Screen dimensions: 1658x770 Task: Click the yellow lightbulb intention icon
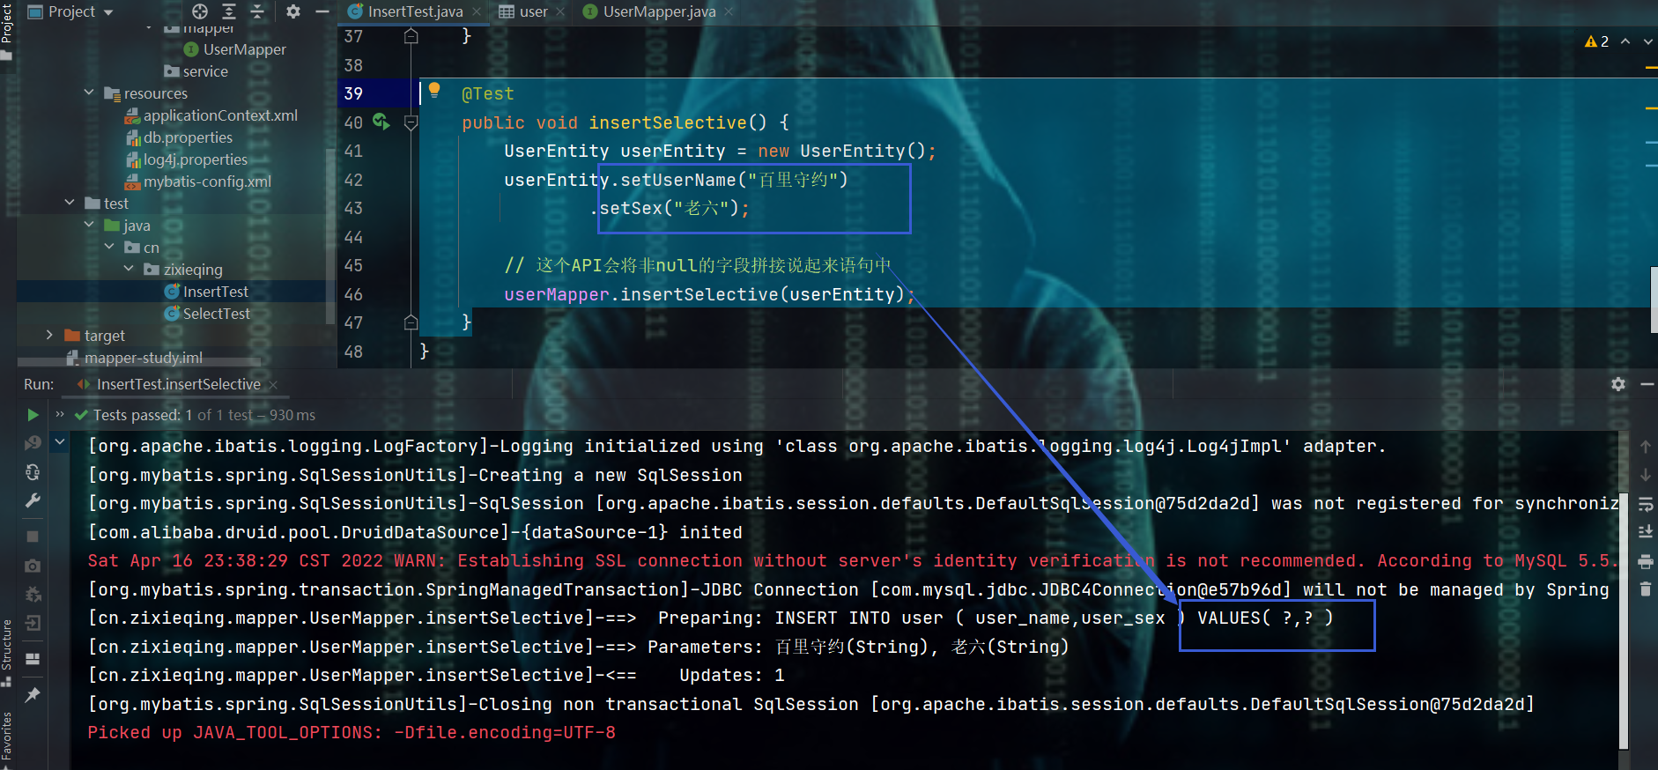point(434,89)
